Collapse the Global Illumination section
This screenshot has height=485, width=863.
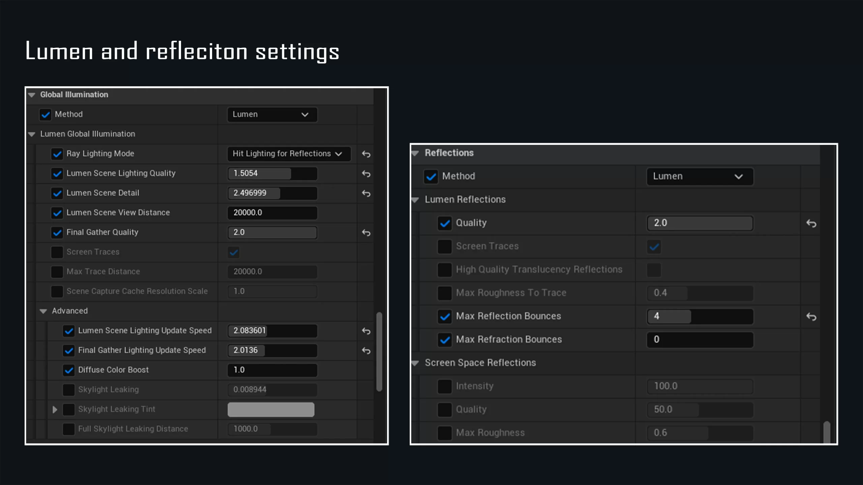coord(32,95)
